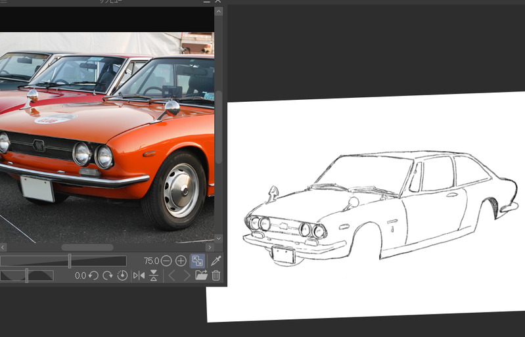Click the vertical scrollbar thumb in Sub View
This screenshot has height=337, width=525.
click(x=218, y=127)
